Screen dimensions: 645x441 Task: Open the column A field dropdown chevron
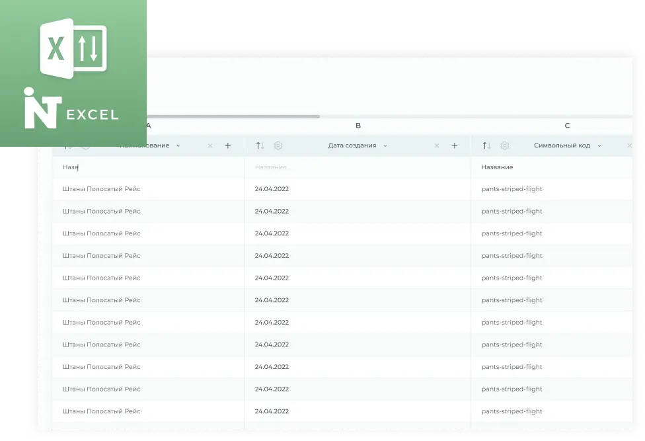[178, 145]
